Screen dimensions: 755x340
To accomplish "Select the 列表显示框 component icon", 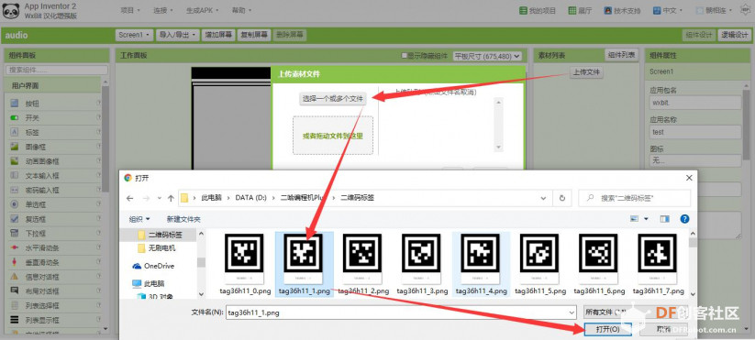I will click(15, 320).
